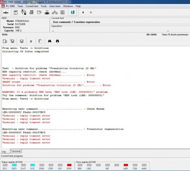Click the leftmost connector toolbar icon

(6, 13)
